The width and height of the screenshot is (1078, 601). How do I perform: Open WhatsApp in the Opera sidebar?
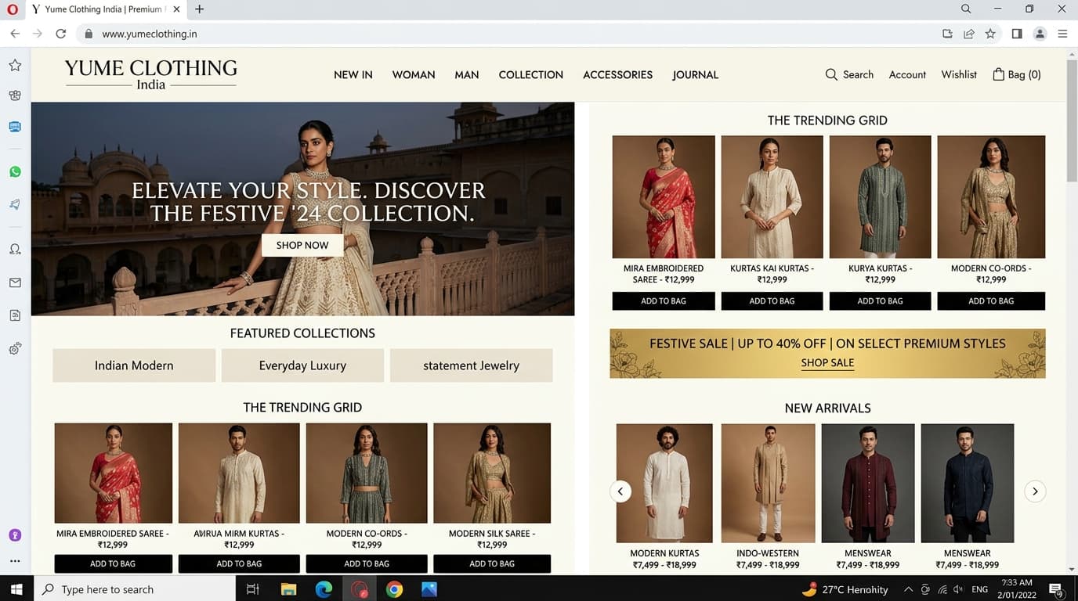point(15,172)
